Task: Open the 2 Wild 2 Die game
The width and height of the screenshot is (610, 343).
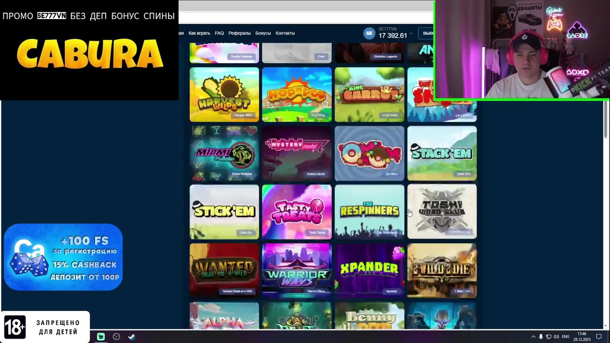Action: click(x=442, y=271)
